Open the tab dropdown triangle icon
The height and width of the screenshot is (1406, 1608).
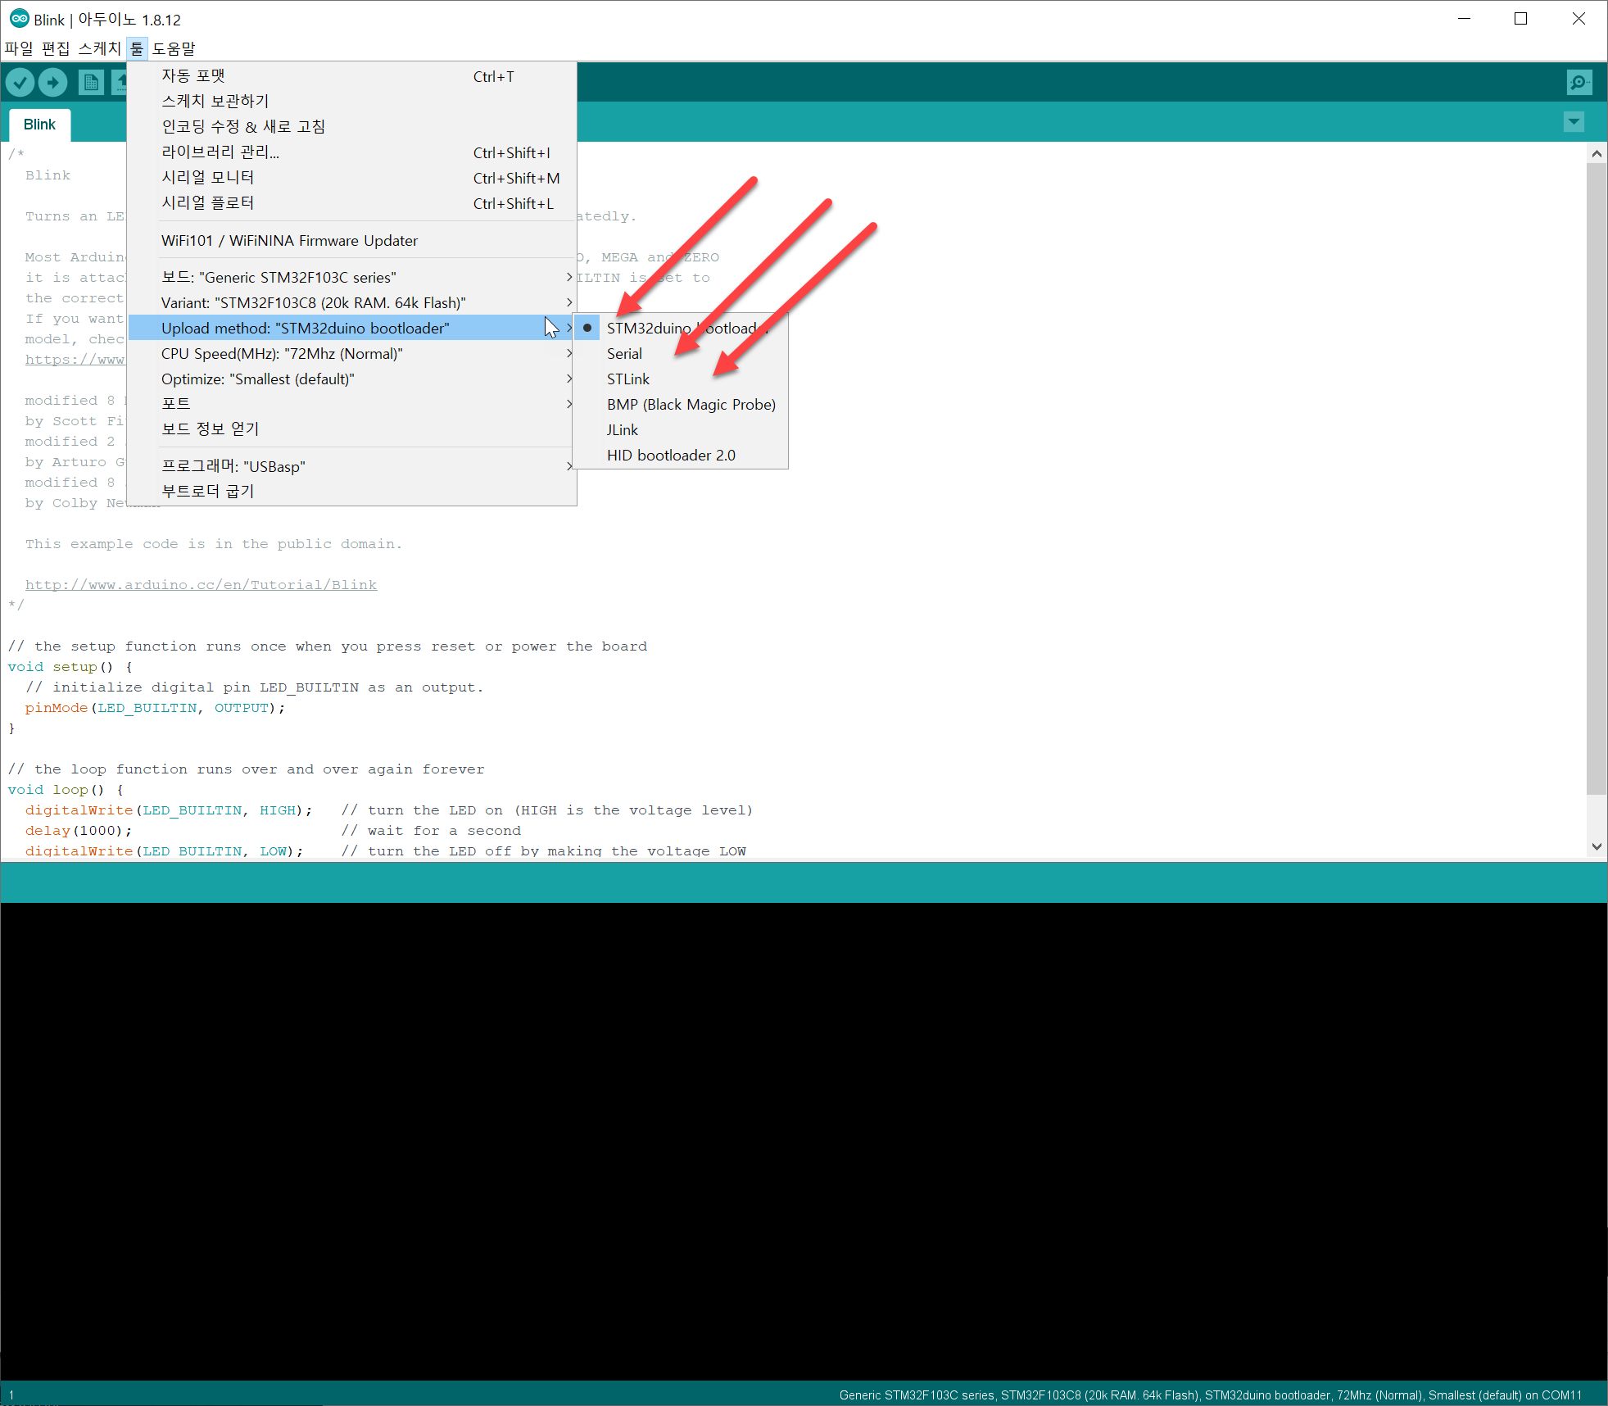point(1574,123)
